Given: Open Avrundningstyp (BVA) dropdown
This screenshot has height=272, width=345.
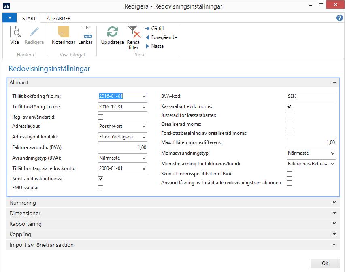Looking at the screenshot, I should coord(144,158).
